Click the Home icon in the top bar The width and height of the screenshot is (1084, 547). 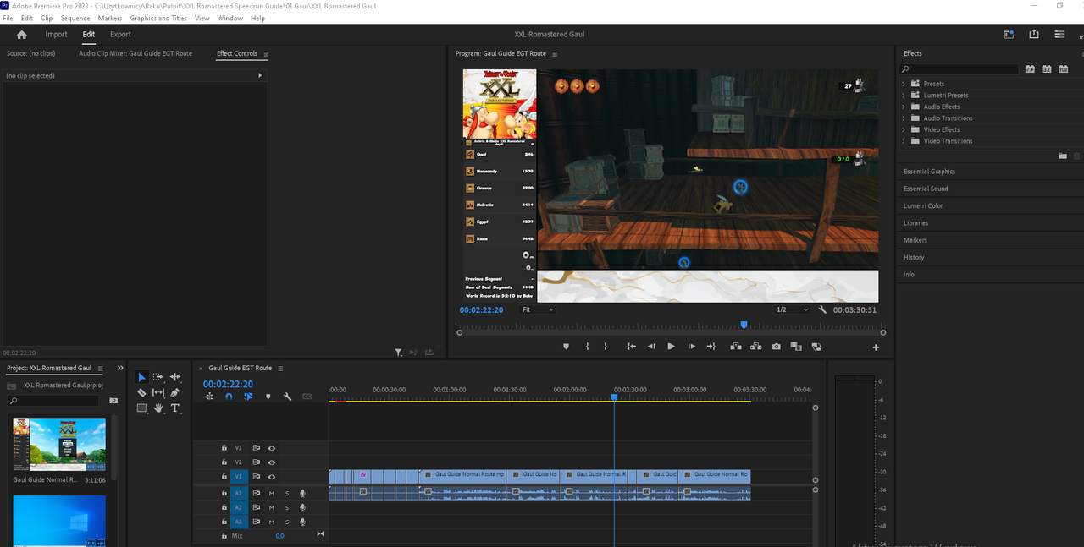coord(22,35)
